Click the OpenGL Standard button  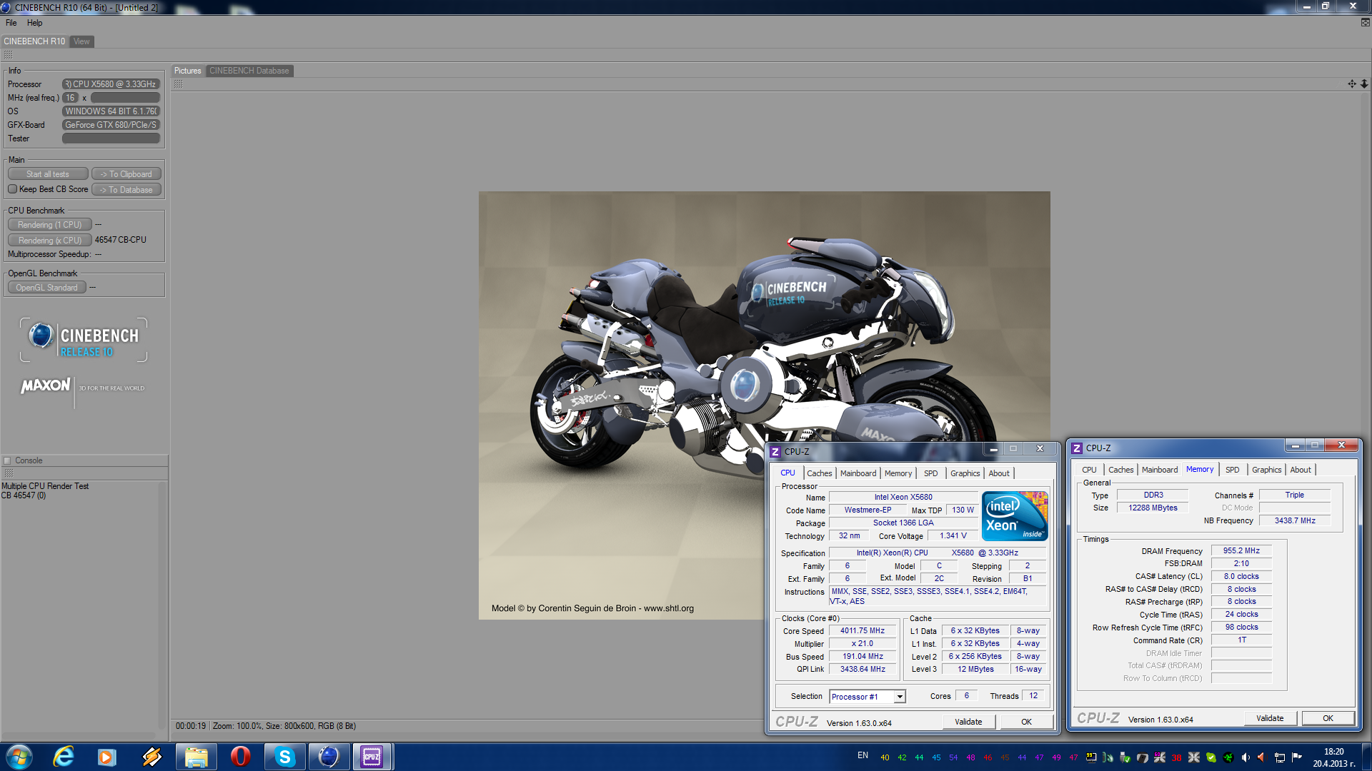[46, 288]
